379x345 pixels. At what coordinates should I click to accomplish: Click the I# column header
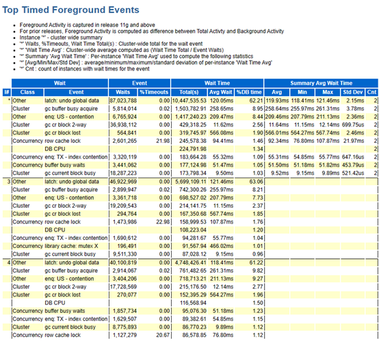(7, 92)
